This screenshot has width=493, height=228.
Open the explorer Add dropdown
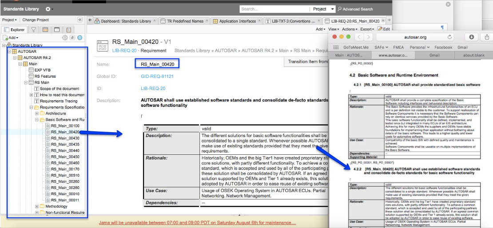pyautogui.click(x=10, y=38)
